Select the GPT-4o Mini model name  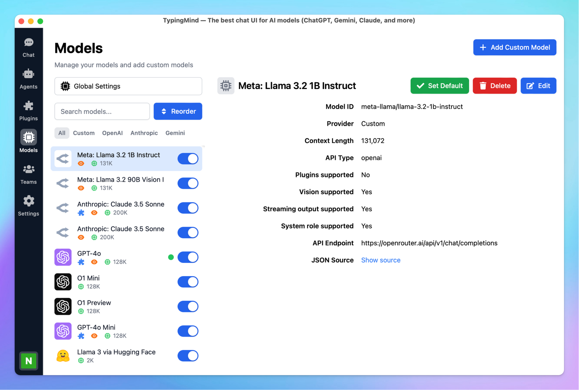point(96,327)
